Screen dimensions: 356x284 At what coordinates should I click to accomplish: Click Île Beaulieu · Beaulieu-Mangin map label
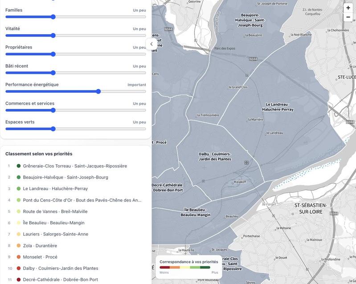pyautogui.click(x=196, y=212)
